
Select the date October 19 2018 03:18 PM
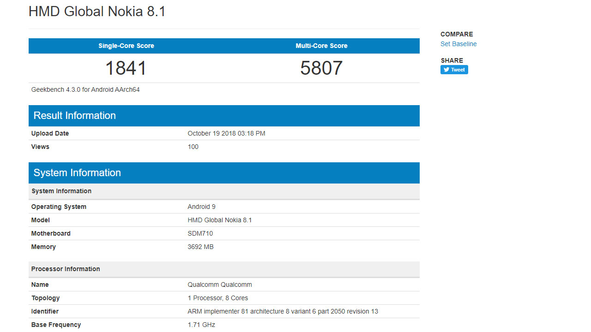226,133
